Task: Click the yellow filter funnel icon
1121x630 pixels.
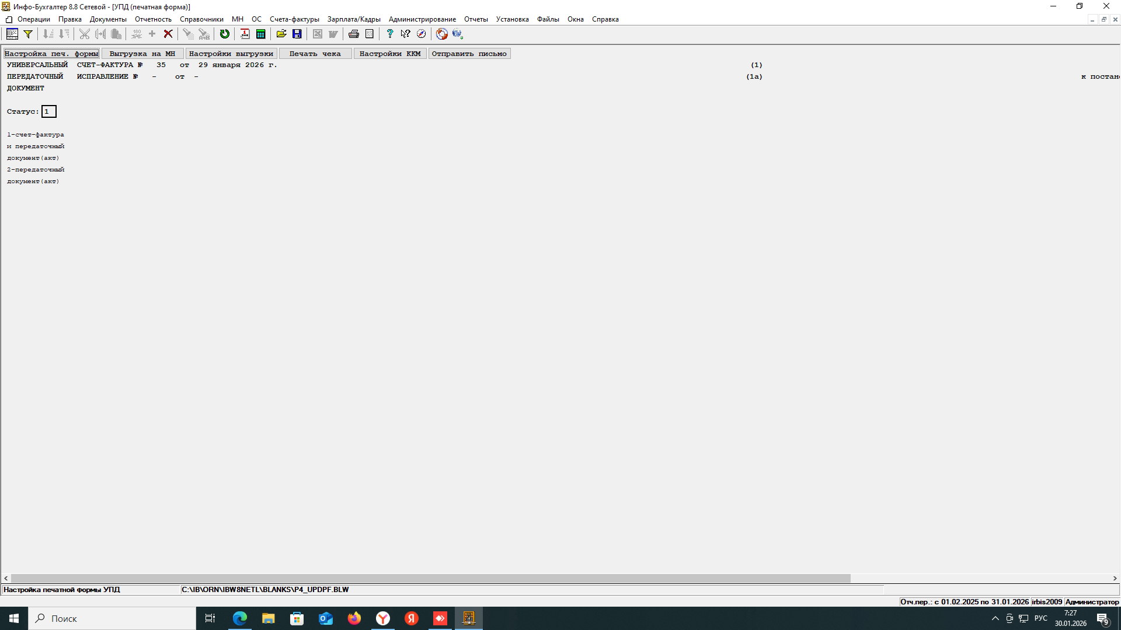Action: coord(27,34)
